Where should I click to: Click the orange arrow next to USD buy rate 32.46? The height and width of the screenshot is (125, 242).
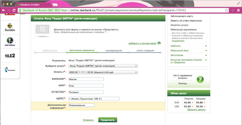pyautogui.click(x=193, y=107)
